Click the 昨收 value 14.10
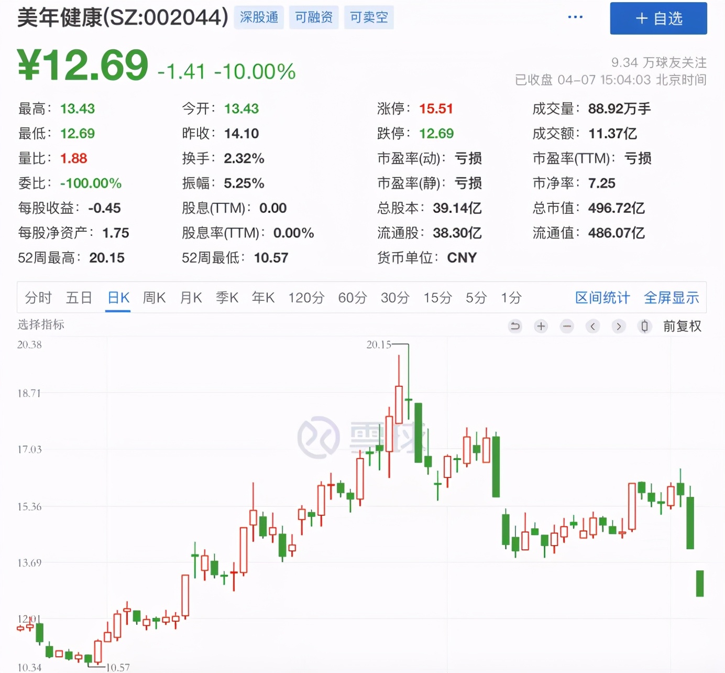Screen dimensions: 725x673 [241, 133]
